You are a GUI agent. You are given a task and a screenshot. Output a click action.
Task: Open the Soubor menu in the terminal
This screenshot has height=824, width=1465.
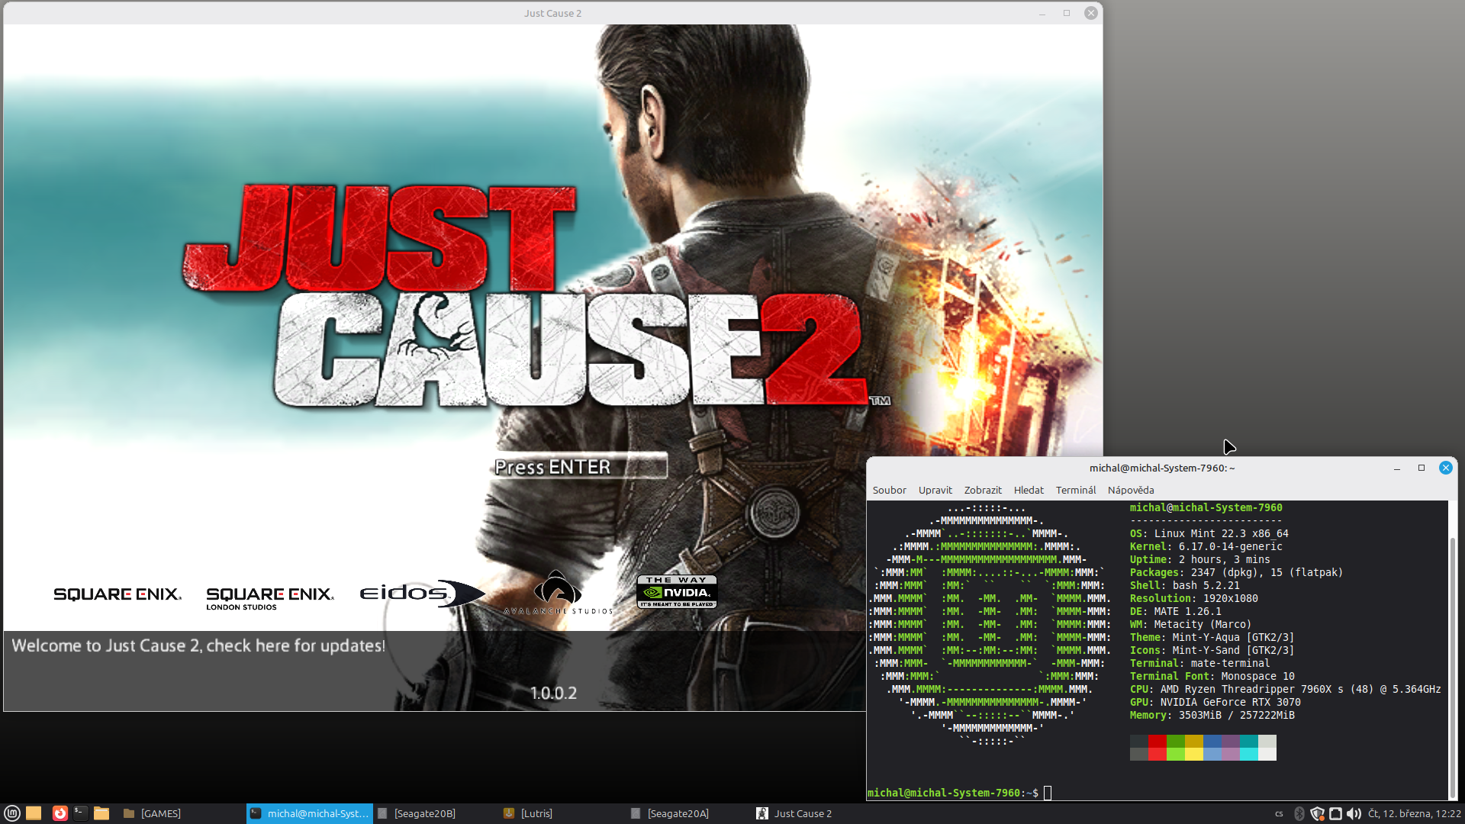coord(889,490)
